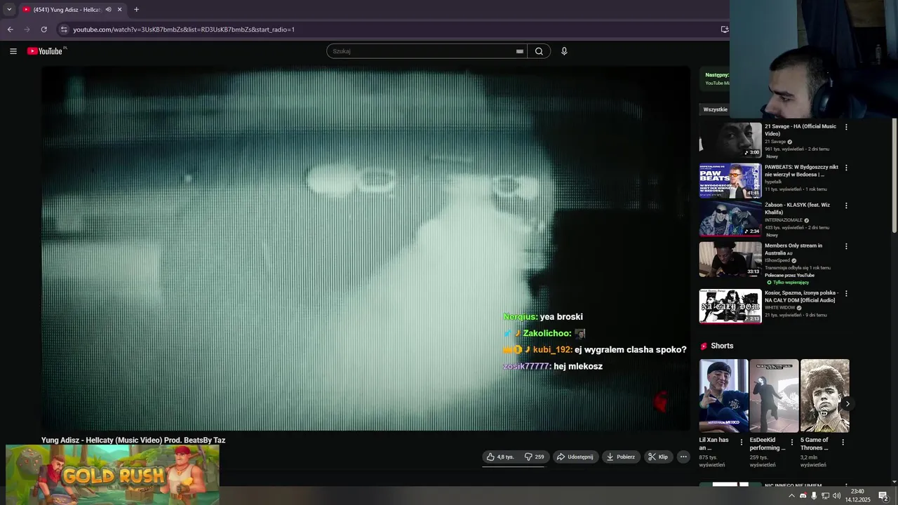Open the YouTube hamburger guide menu

pos(13,51)
